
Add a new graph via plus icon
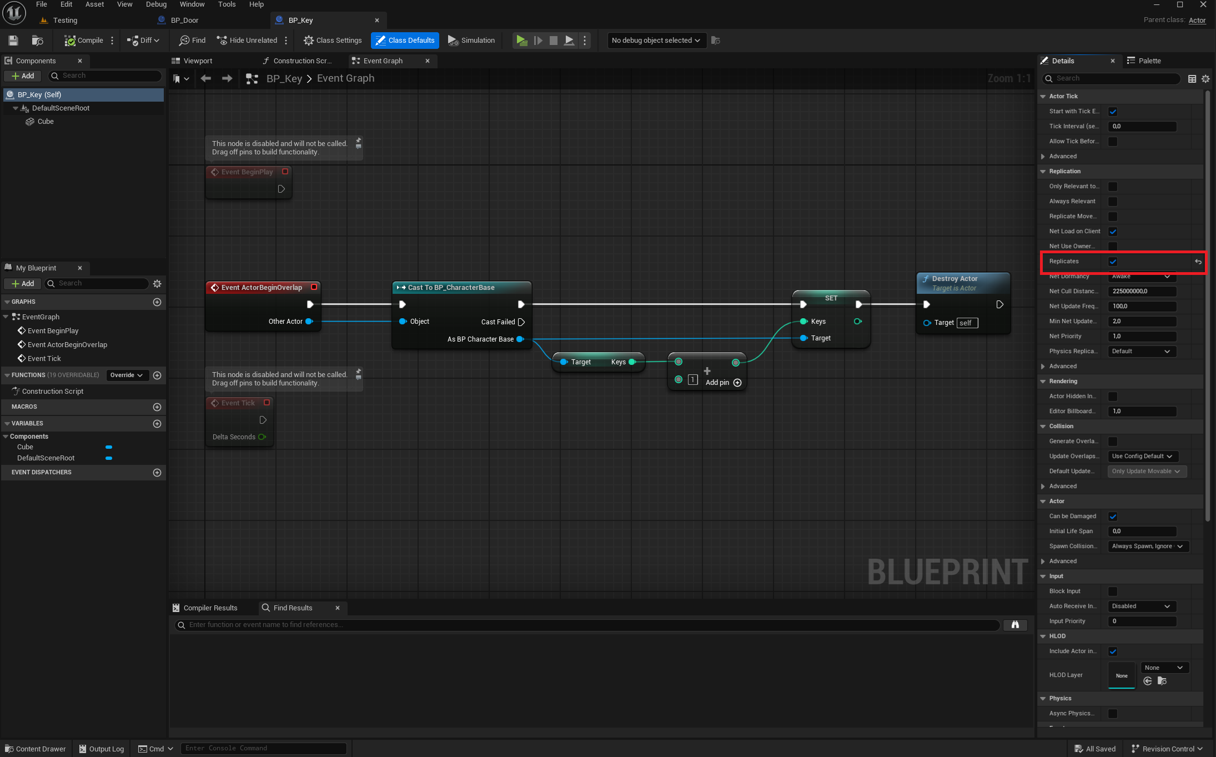coord(157,302)
